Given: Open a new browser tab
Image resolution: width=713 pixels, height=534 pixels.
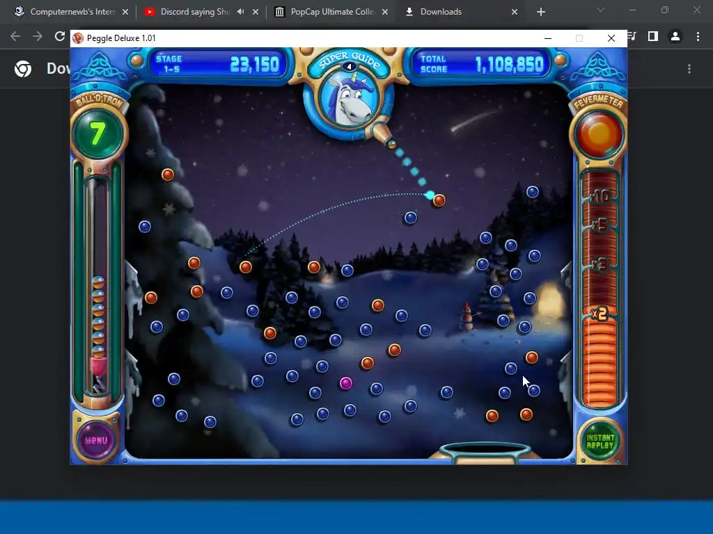Looking at the screenshot, I should (540, 12).
